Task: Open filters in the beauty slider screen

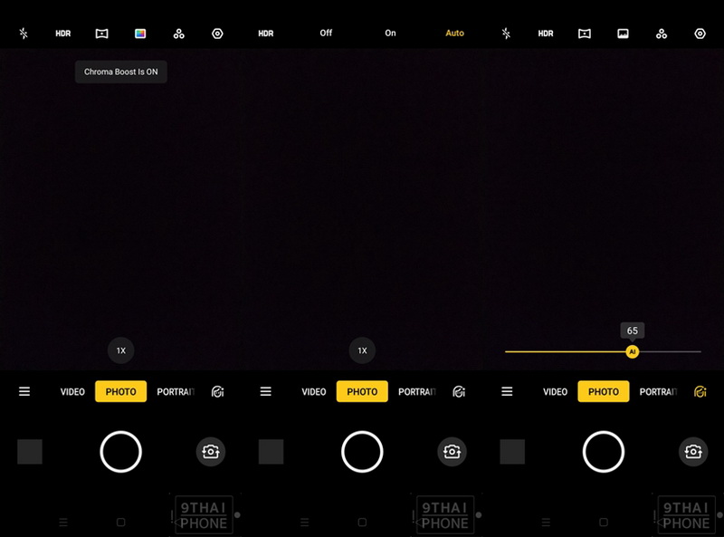Action: (x=662, y=34)
